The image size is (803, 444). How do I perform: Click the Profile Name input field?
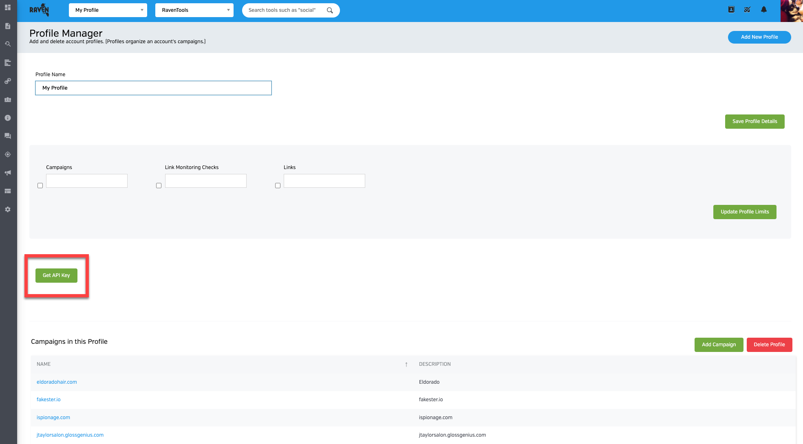tap(153, 88)
